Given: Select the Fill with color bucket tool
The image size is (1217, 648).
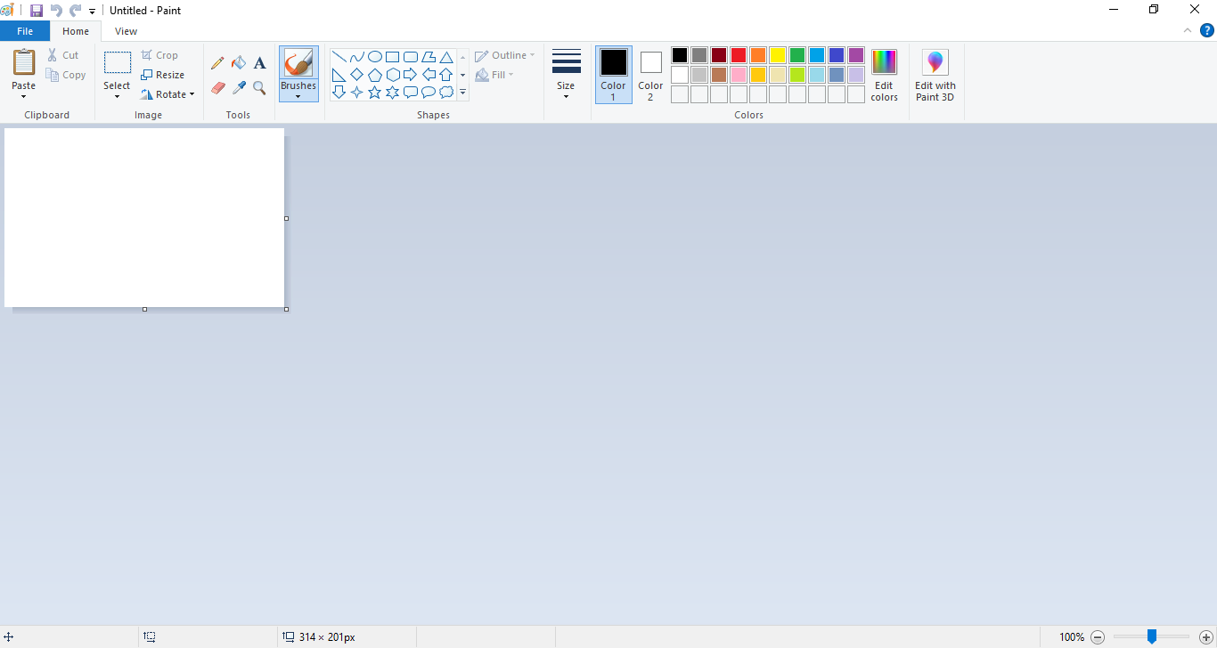Looking at the screenshot, I should pos(239,63).
